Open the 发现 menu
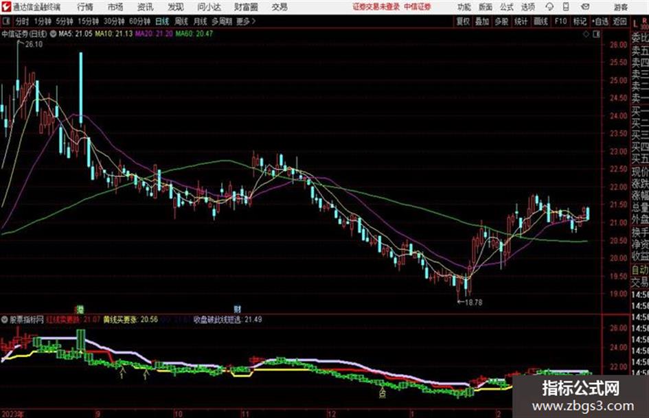Screen dimensions: 649x418 point(176,7)
